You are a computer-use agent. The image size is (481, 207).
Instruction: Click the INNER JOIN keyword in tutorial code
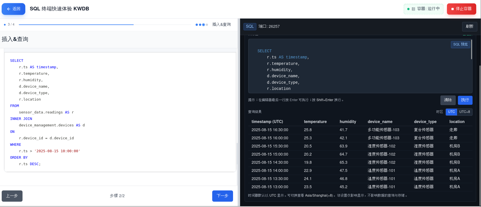(21, 119)
